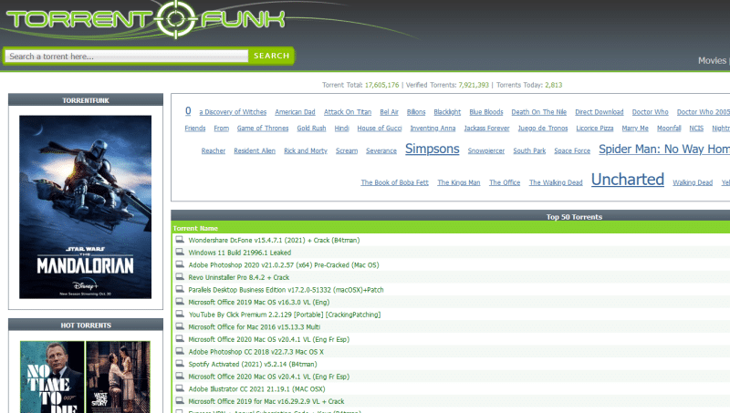This screenshot has width=730, height=413.
Task: Select the Severance tag
Action: coord(381,151)
